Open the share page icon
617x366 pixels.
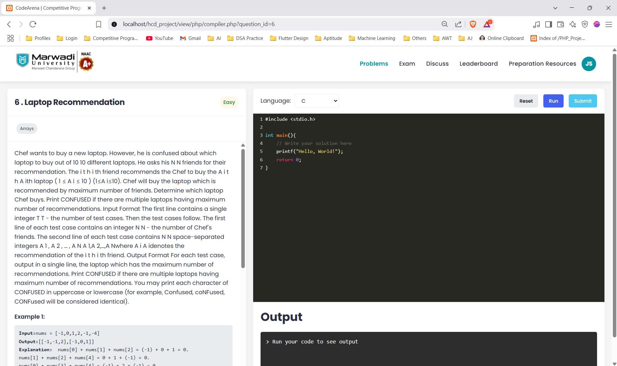[x=458, y=24]
